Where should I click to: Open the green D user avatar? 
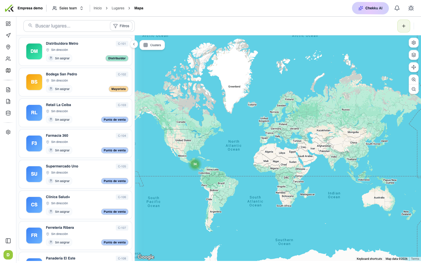[8, 255]
